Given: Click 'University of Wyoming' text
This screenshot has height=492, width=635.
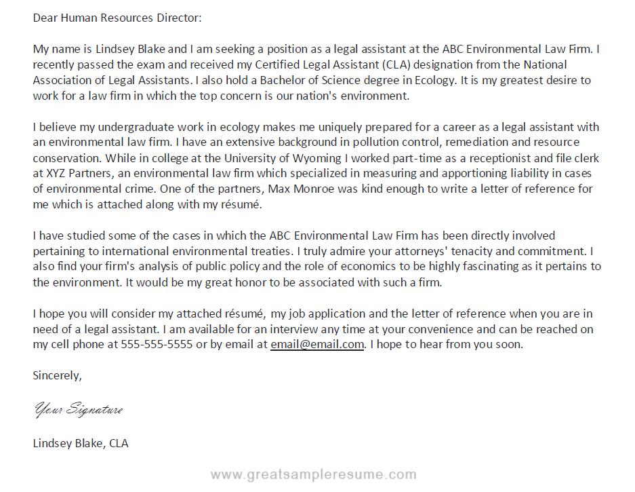Looking at the screenshot, I should (x=283, y=158).
